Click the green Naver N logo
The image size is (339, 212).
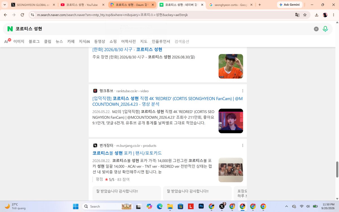pyautogui.click(x=10, y=29)
